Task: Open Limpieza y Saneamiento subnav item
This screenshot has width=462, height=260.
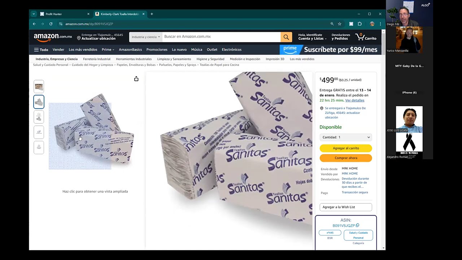Action: pos(174,59)
